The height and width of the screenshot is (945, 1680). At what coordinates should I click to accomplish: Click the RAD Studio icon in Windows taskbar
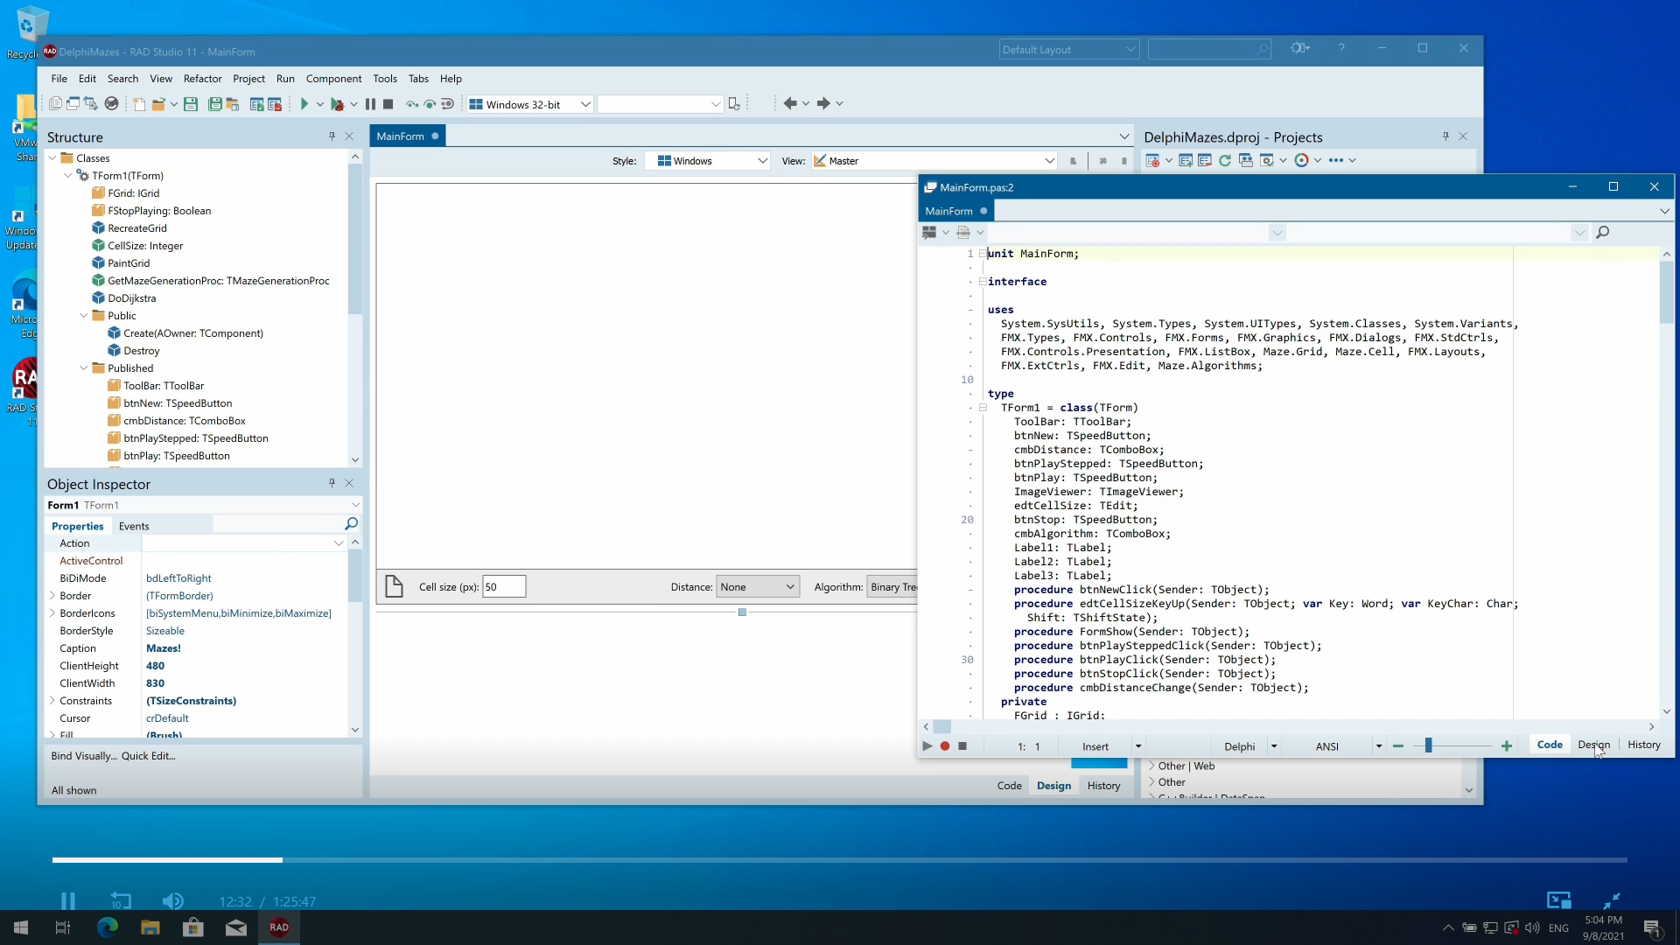tap(279, 927)
